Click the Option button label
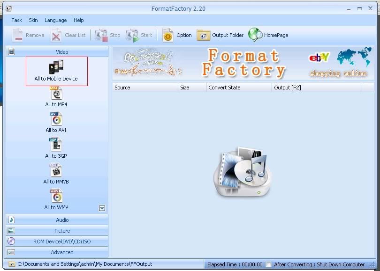Screen dimensions: 380x271 point(184,35)
